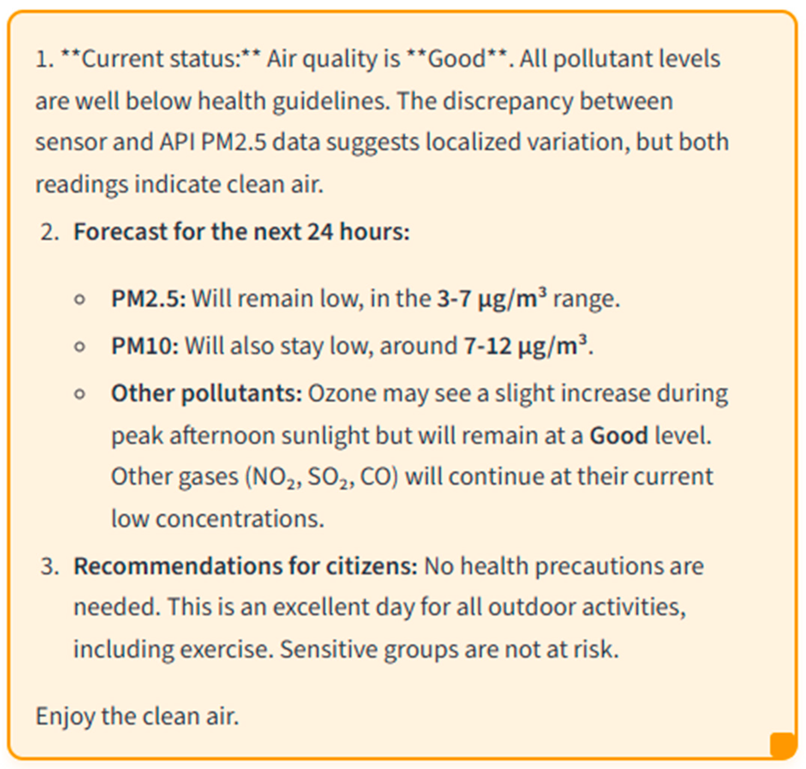Viewport: 806px width, 769px height.
Task: Click the bold "Other pollutants:" label
Action: tap(207, 393)
